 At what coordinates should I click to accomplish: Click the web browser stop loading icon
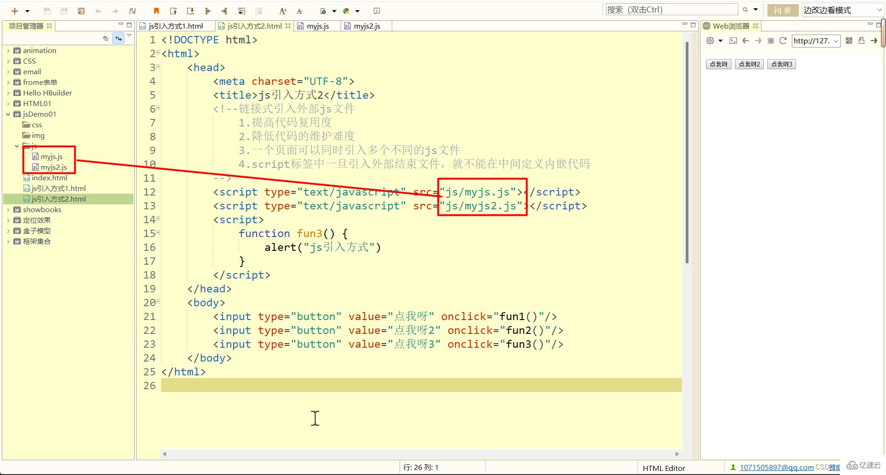tap(771, 41)
